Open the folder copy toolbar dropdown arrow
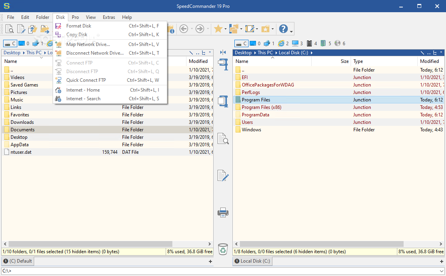Viewport: 446px width, 276px height. pos(241,29)
